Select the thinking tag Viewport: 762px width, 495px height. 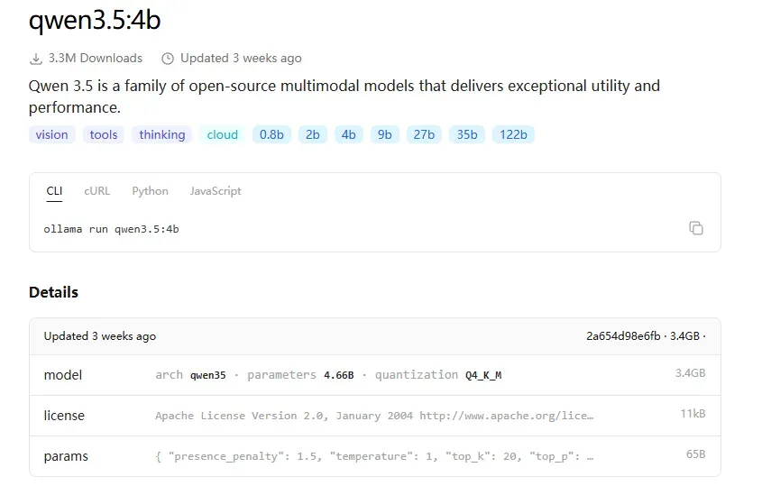pyautogui.click(x=162, y=135)
